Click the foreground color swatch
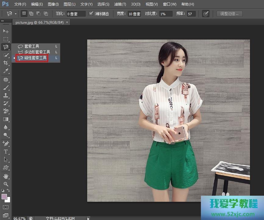This screenshot has height=220, width=264. tap(5, 197)
